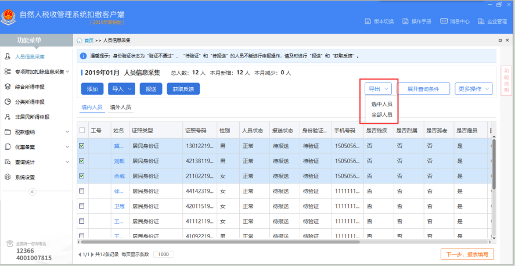
Task: Expand the 查询统计 menu chevron
Action: [67, 162]
